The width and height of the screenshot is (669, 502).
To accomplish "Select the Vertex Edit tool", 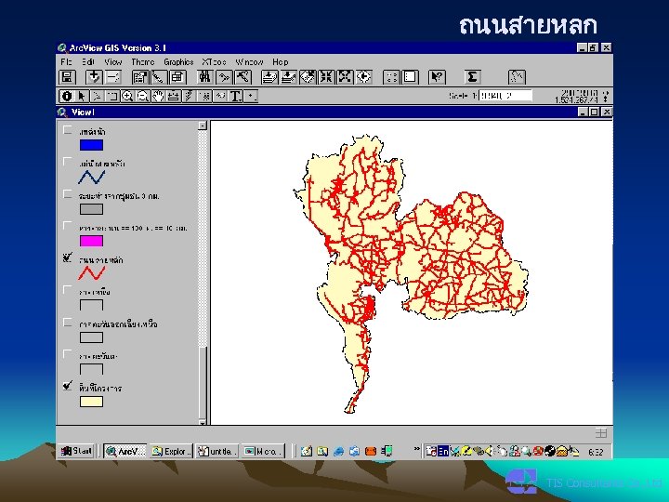I will (98, 96).
